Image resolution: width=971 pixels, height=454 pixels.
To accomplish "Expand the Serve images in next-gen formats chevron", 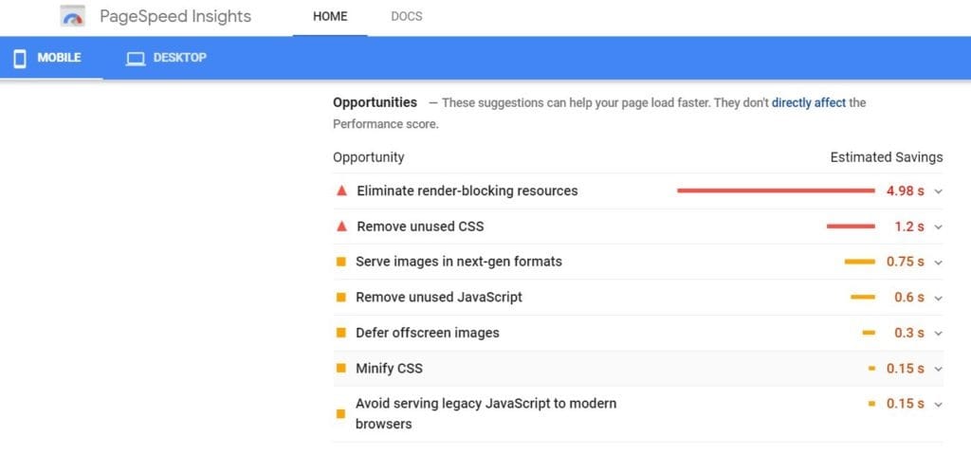I will [938, 262].
